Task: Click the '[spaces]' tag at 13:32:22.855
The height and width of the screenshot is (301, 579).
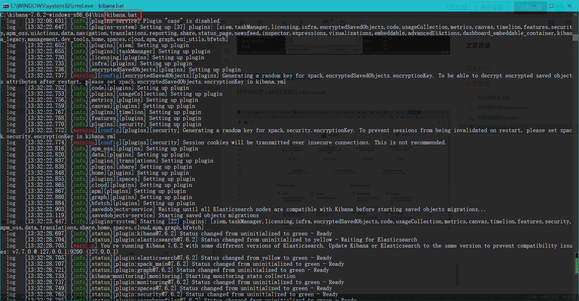Action: (128, 179)
